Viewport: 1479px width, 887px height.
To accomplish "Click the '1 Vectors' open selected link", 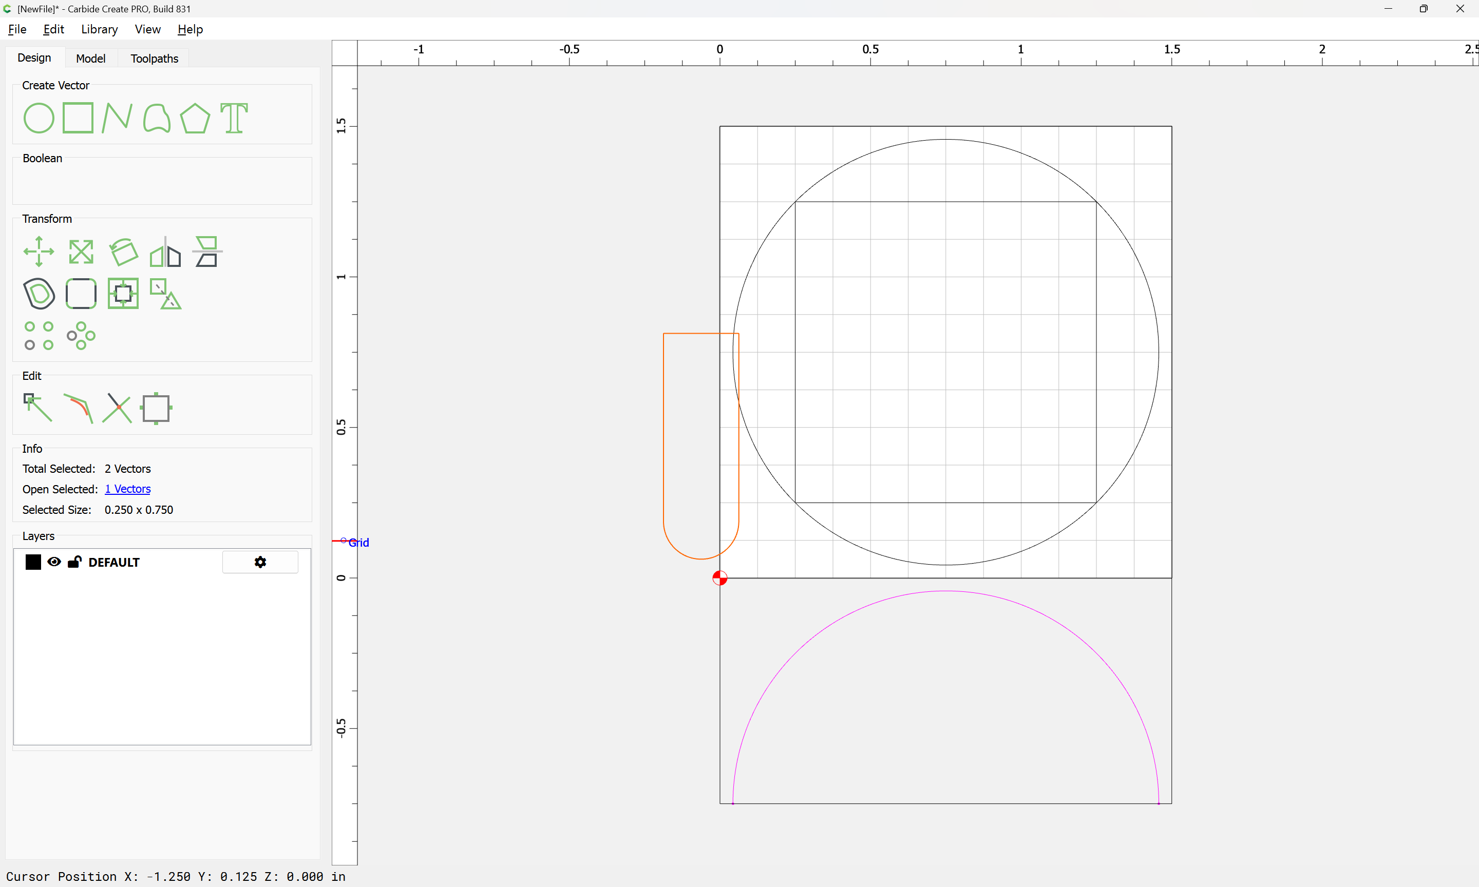I will click(127, 489).
